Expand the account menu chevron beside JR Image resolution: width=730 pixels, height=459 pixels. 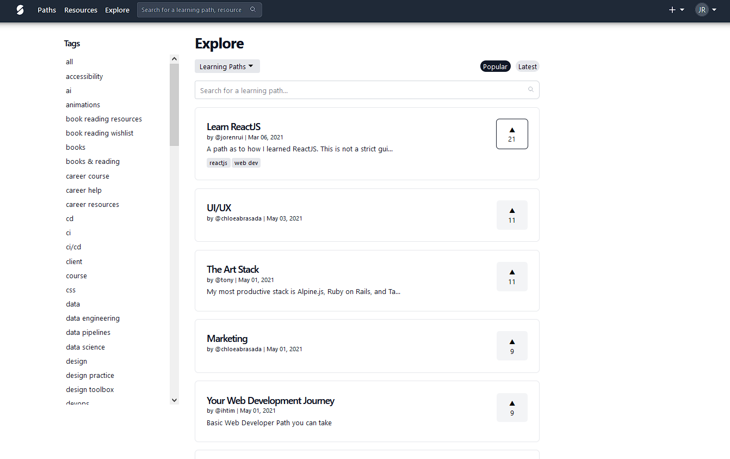[x=714, y=9]
